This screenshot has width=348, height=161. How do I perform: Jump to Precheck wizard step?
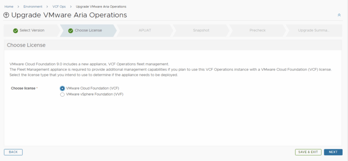coord(257,30)
